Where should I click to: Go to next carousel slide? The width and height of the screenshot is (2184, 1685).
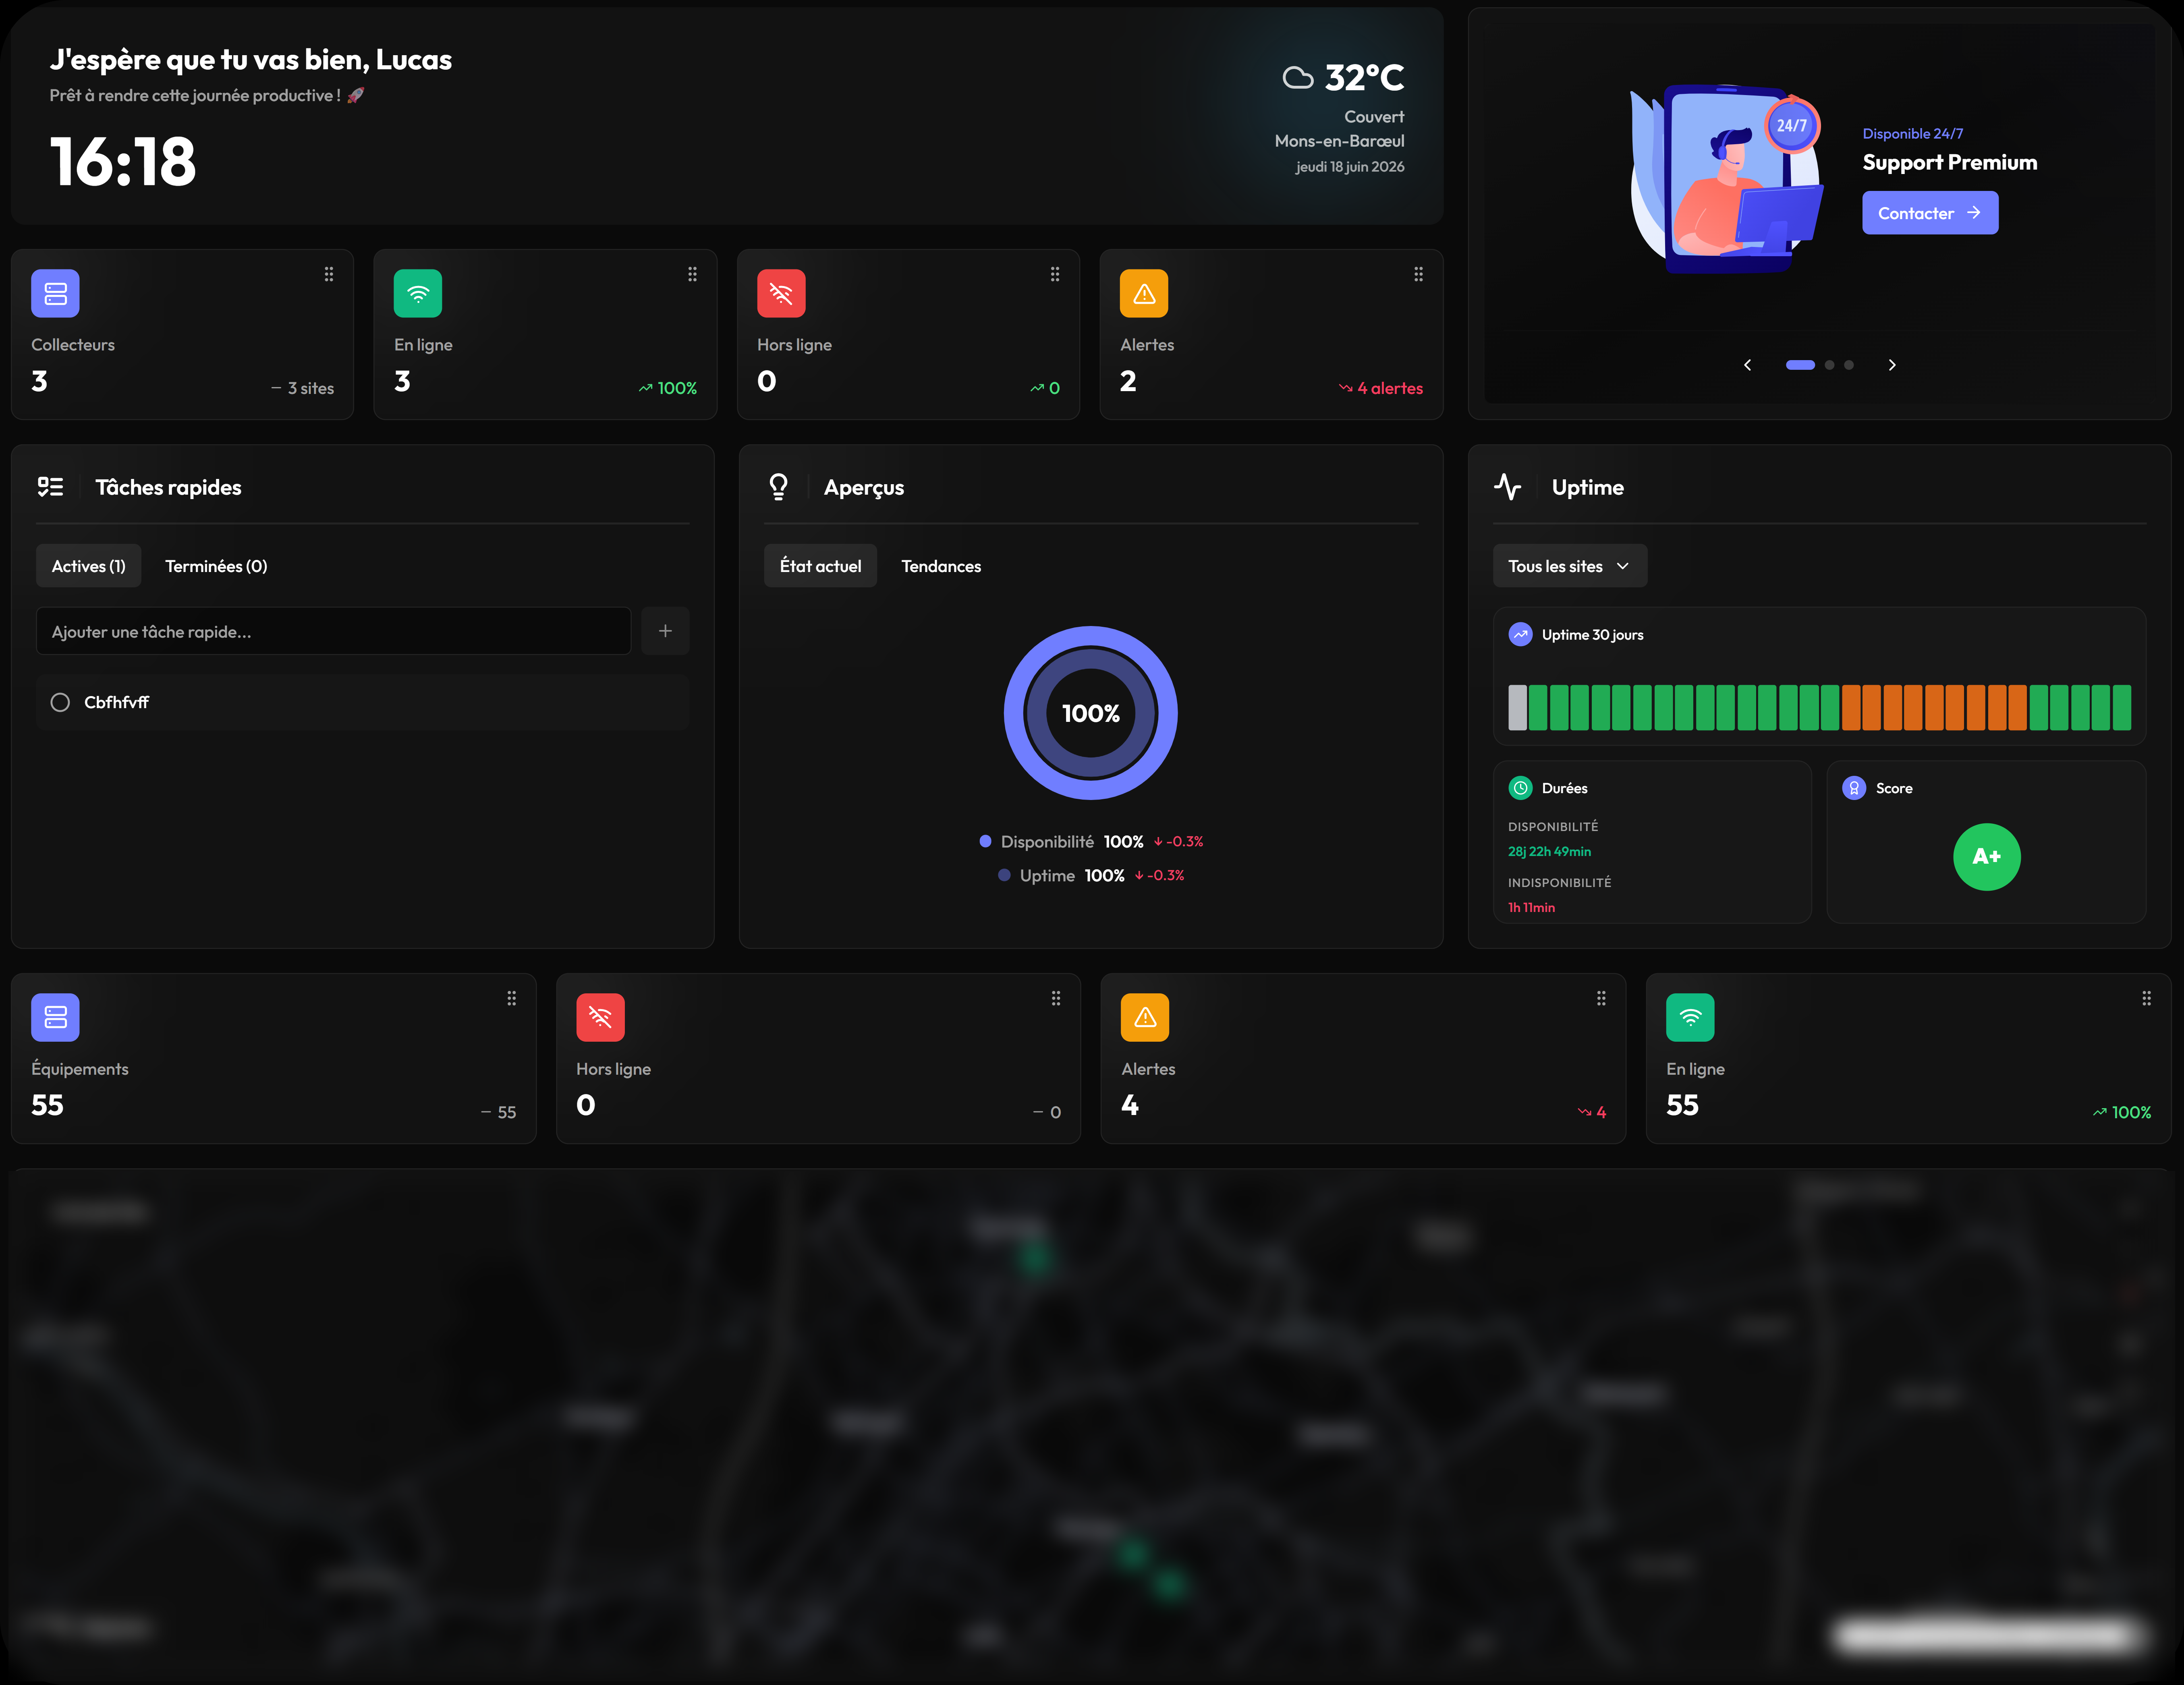(x=1892, y=365)
